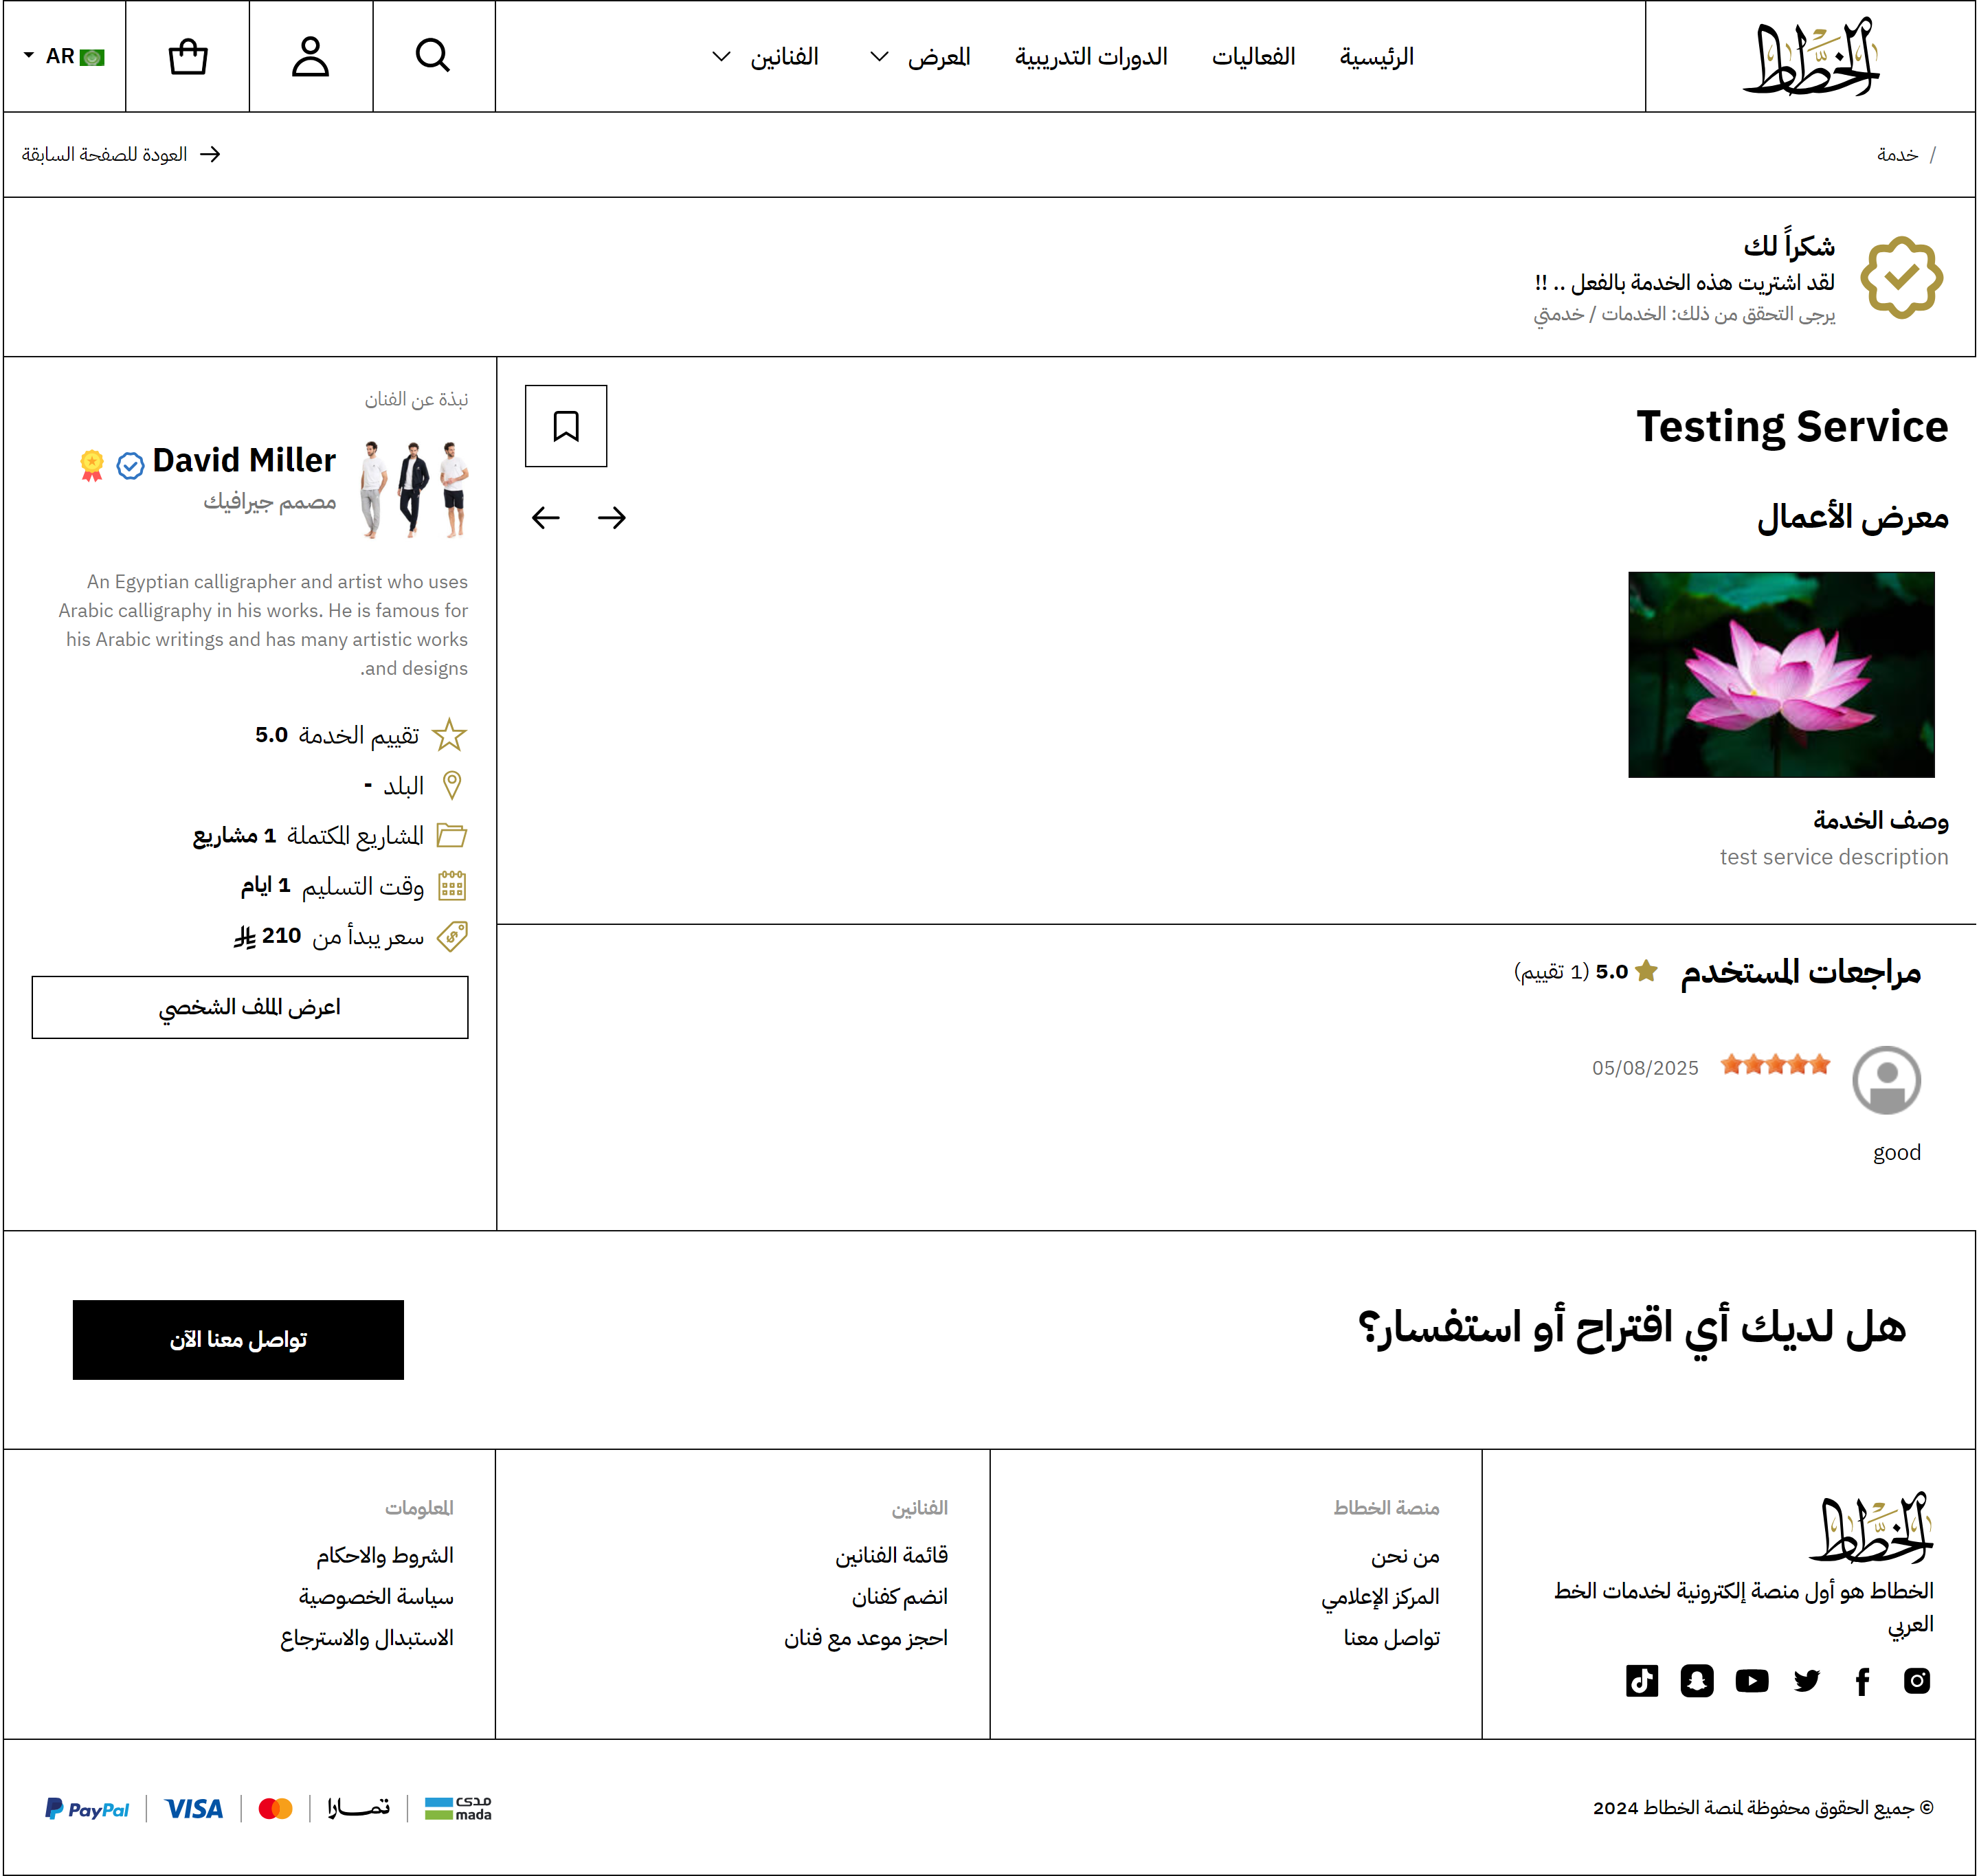
Task: Click تواصل معنا الآن button
Action: (x=238, y=1340)
